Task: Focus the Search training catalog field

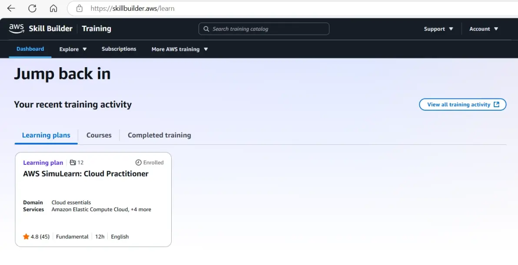Action: click(x=264, y=29)
